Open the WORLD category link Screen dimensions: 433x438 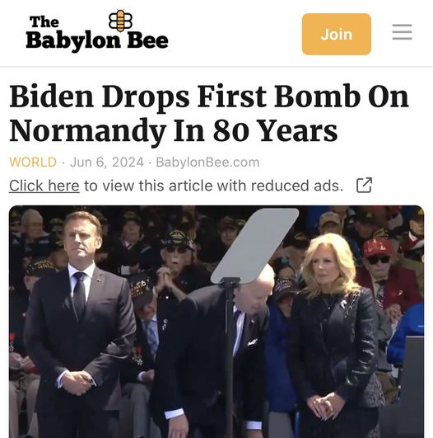[x=33, y=162]
